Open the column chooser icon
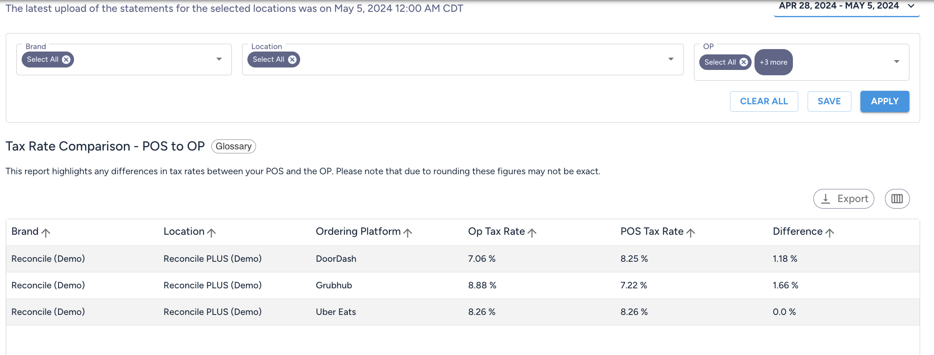The image size is (934, 355). (897, 199)
